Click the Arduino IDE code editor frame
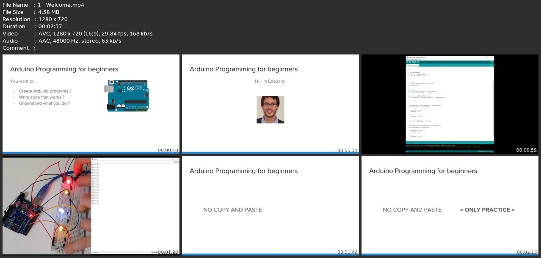The image size is (541, 258). click(x=450, y=103)
